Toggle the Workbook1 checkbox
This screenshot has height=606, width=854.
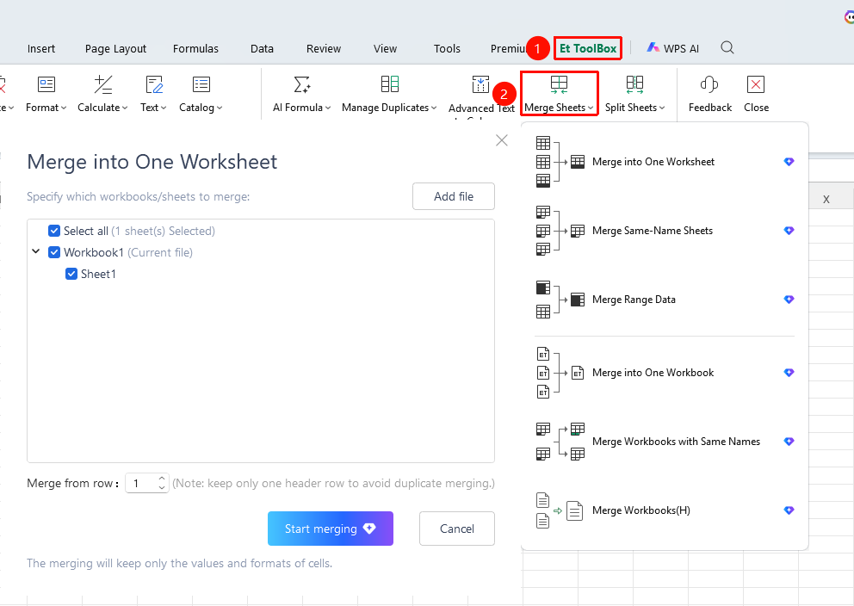[x=54, y=252]
